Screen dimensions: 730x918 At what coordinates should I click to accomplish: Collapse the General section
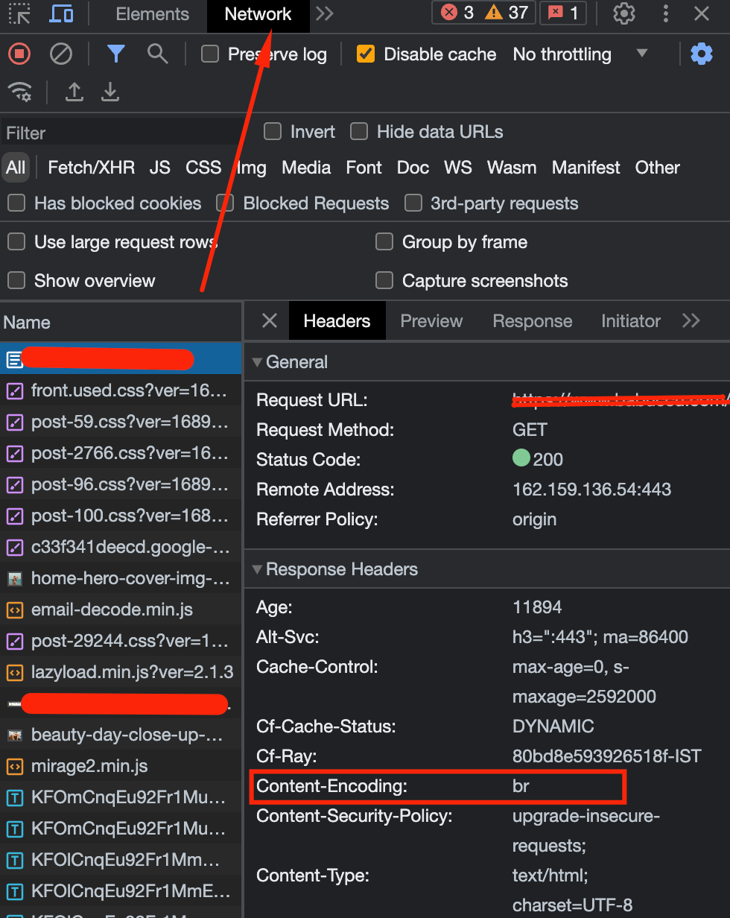[x=258, y=362]
